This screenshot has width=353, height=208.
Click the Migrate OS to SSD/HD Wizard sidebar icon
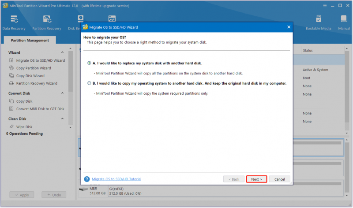[11, 60]
